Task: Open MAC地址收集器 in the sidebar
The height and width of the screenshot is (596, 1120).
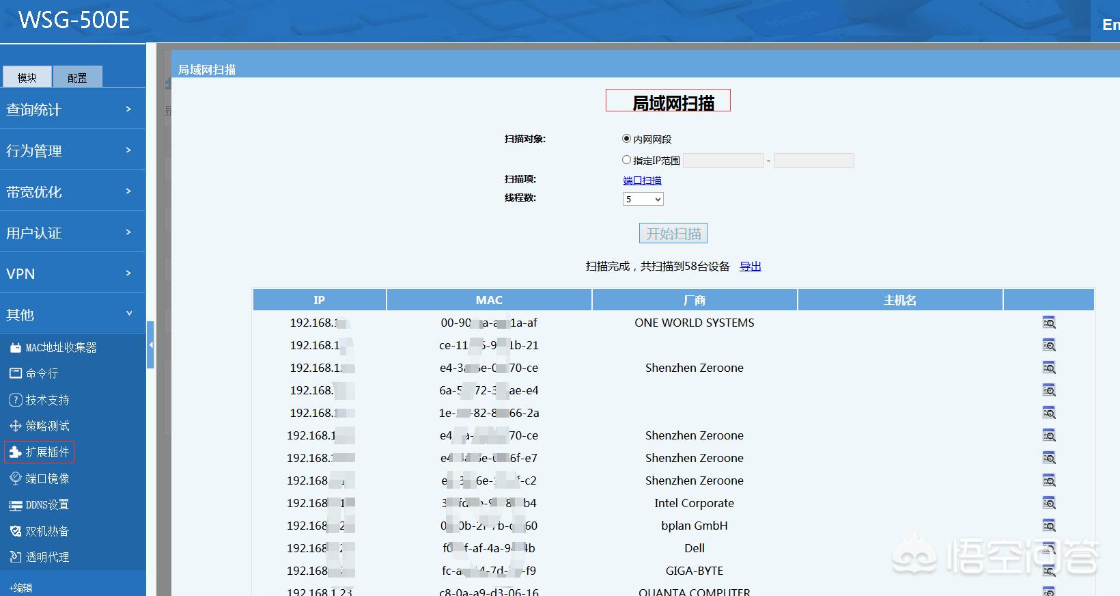Action: tap(53, 348)
